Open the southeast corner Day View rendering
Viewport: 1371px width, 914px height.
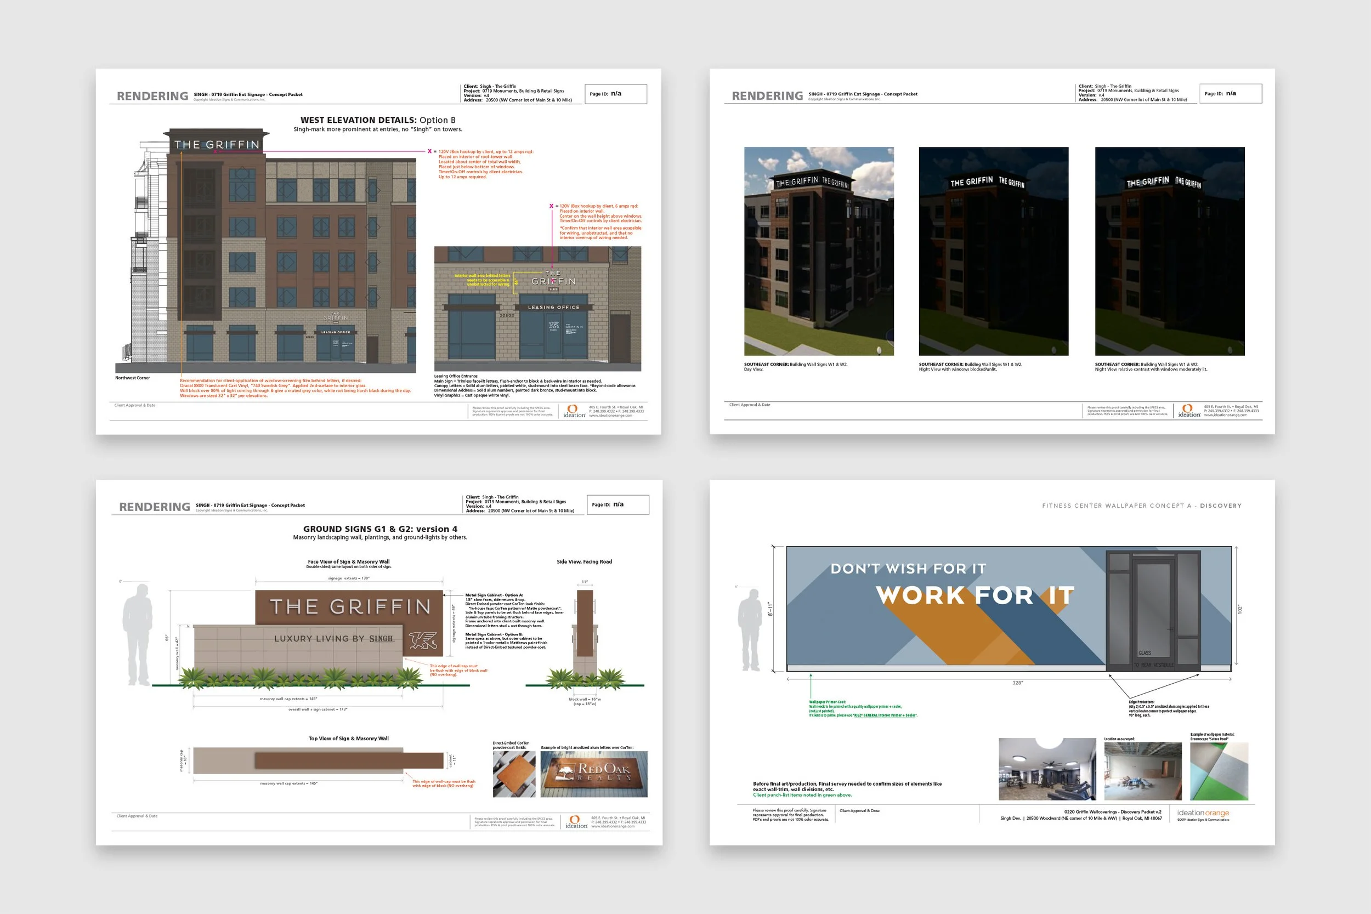[x=818, y=251]
